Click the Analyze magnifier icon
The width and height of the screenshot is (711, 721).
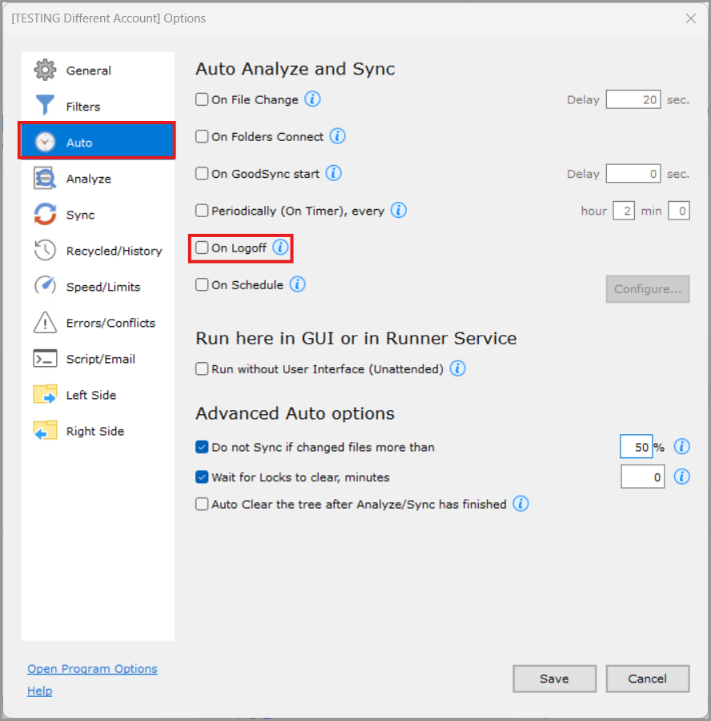45,178
